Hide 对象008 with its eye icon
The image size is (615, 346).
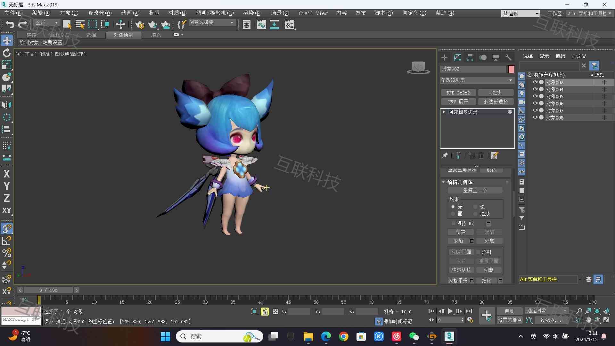pyautogui.click(x=535, y=117)
